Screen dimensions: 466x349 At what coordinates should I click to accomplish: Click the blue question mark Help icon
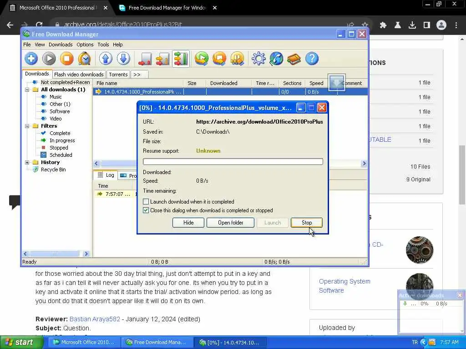coord(312,59)
